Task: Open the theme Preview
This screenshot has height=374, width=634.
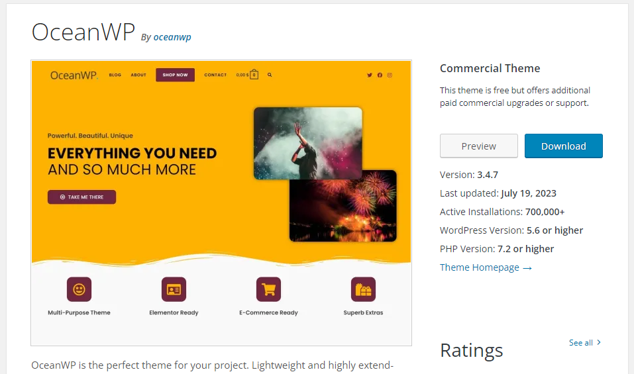Action: pos(479,146)
